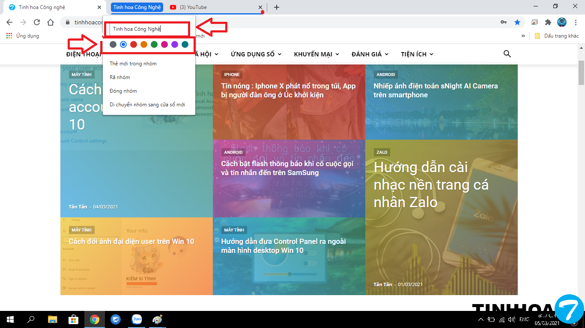Click the browser reload button
The width and height of the screenshot is (585, 328).
(37, 22)
